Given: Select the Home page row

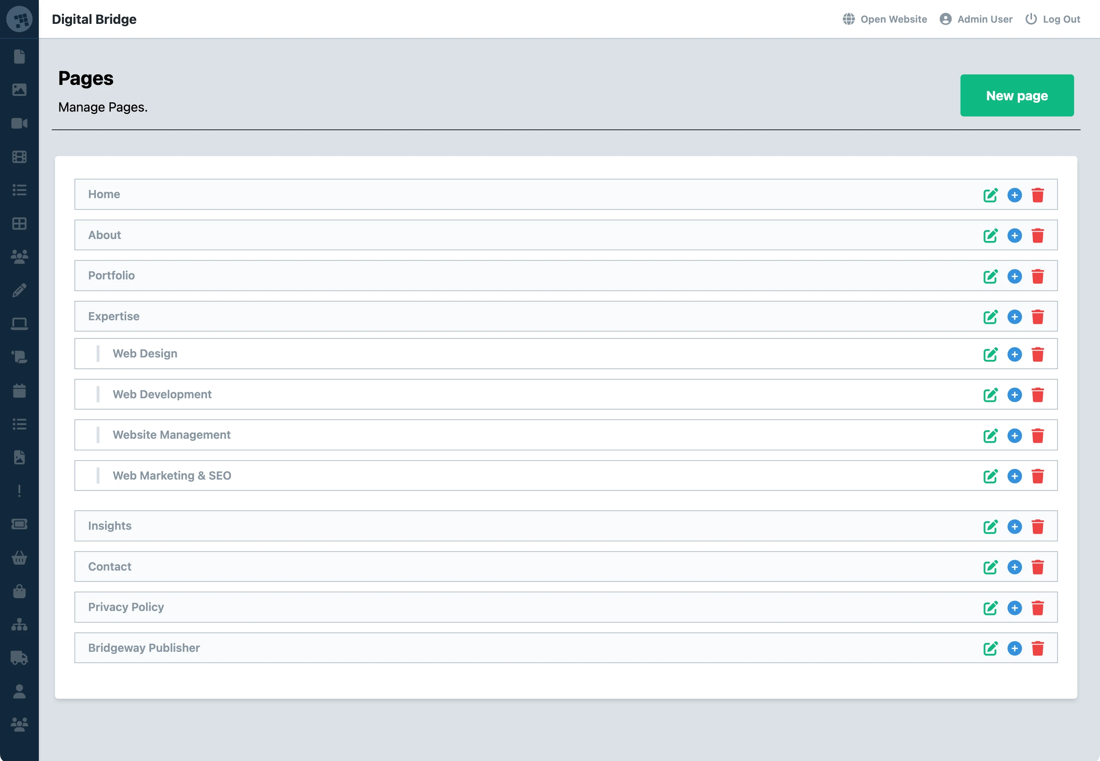Looking at the screenshot, I should point(565,194).
